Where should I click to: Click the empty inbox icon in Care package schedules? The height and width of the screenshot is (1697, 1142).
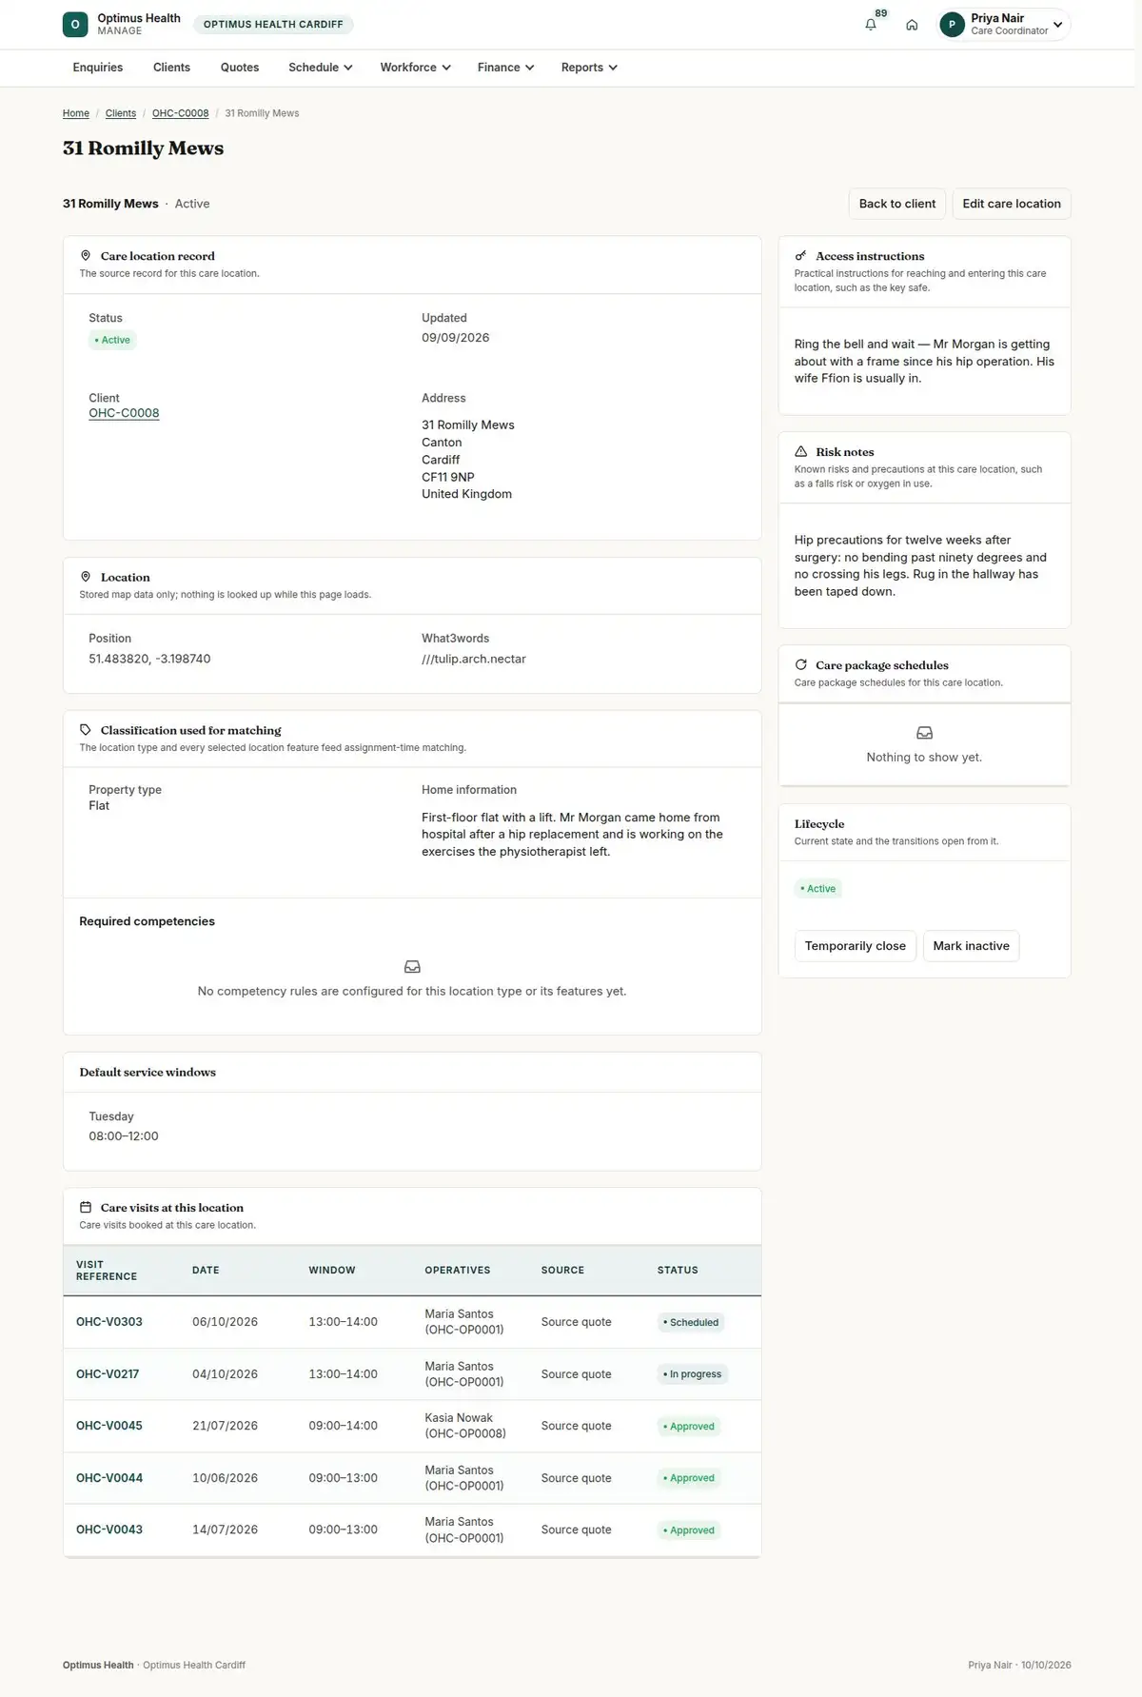pyautogui.click(x=924, y=733)
